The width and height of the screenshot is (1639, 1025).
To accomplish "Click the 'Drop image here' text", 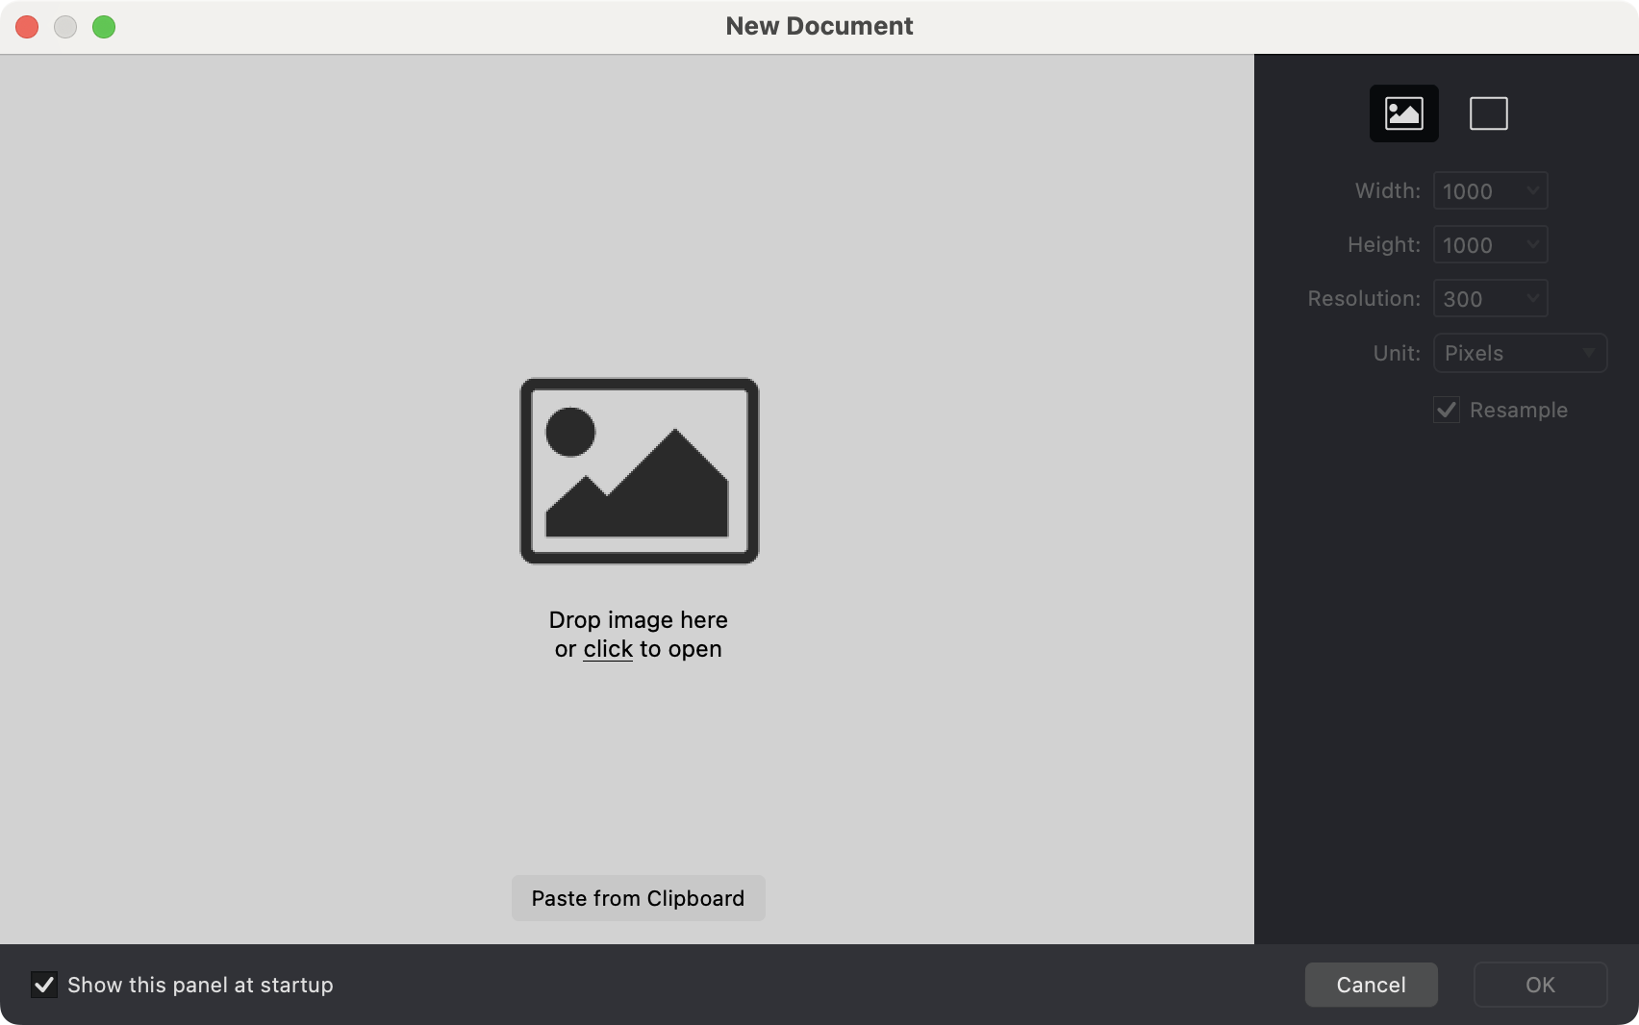I will point(639,619).
